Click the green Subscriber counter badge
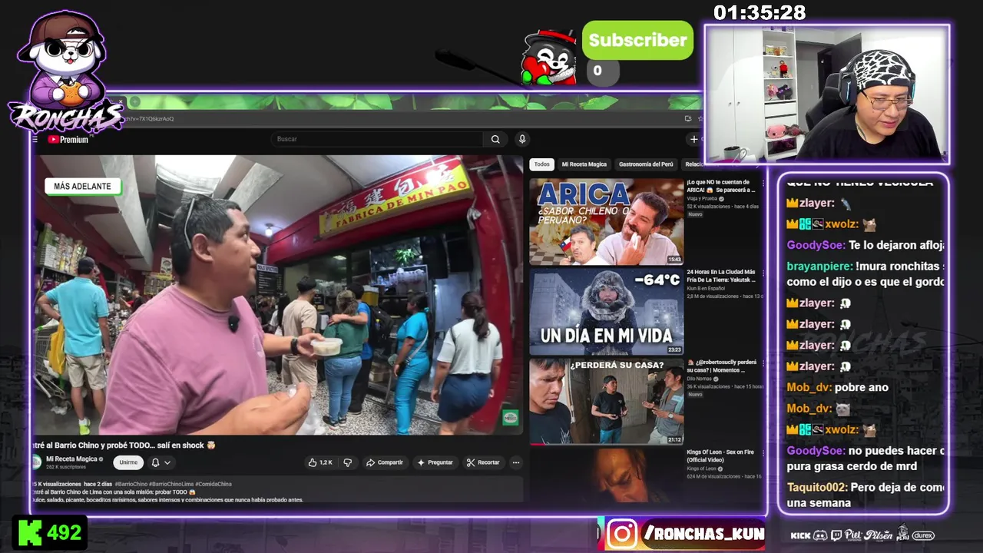This screenshot has height=553, width=983. tap(637, 40)
